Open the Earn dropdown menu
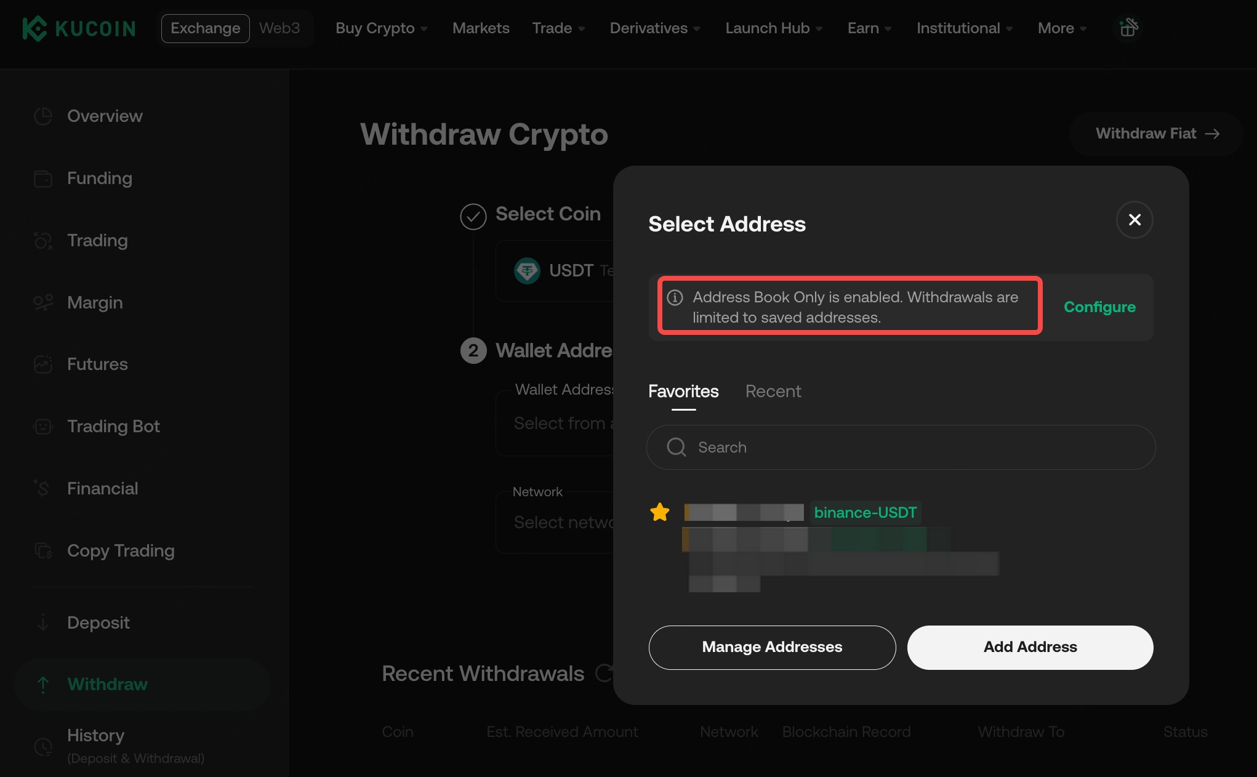This screenshot has height=777, width=1257. (869, 28)
